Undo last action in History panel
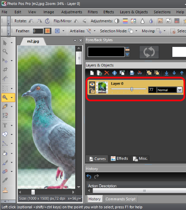The width and height of the screenshot is (186, 210). pos(89,176)
